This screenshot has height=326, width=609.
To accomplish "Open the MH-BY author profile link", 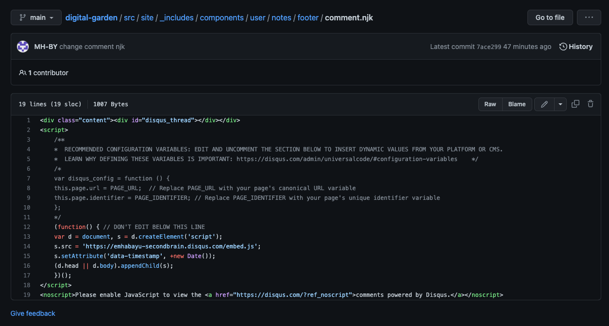I will point(46,47).
